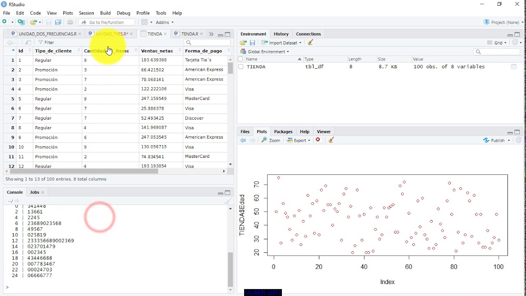
Task: Check the TIENDA object checkbox
Action: (241, 67)
